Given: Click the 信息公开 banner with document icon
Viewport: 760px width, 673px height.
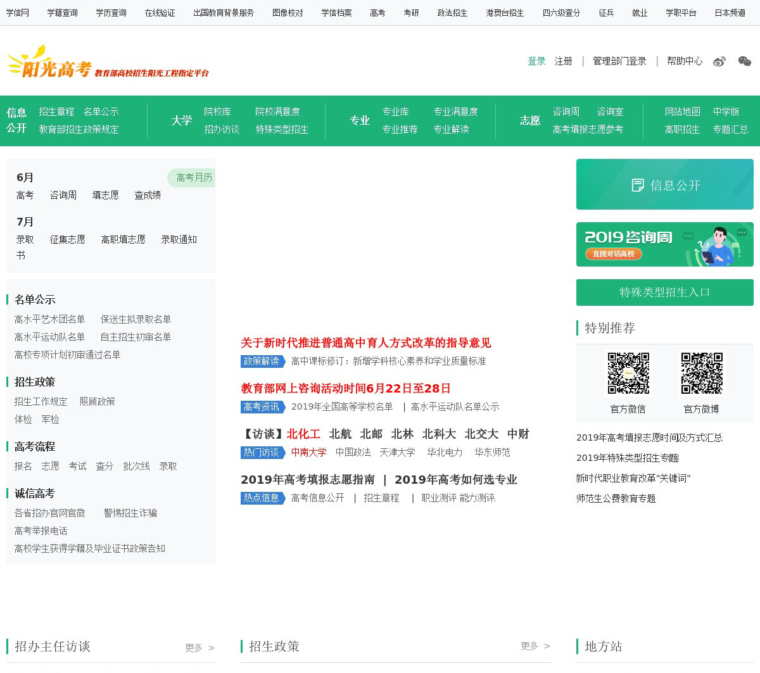Looking at the screenshot, I should click(x=665, y=184).
